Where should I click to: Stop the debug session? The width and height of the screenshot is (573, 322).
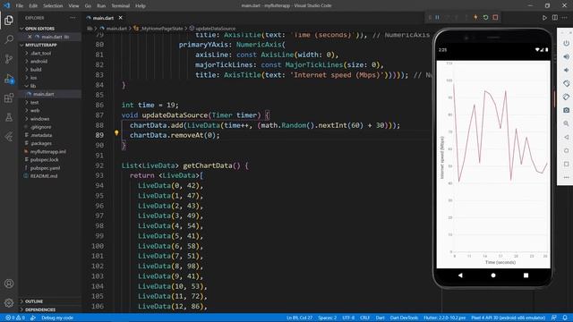coord(495,18)
